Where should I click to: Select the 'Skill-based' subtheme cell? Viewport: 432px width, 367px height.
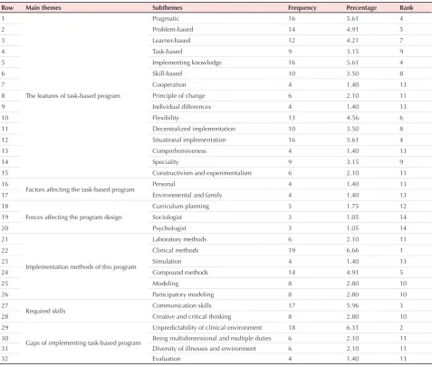click(x=168, y=73)
